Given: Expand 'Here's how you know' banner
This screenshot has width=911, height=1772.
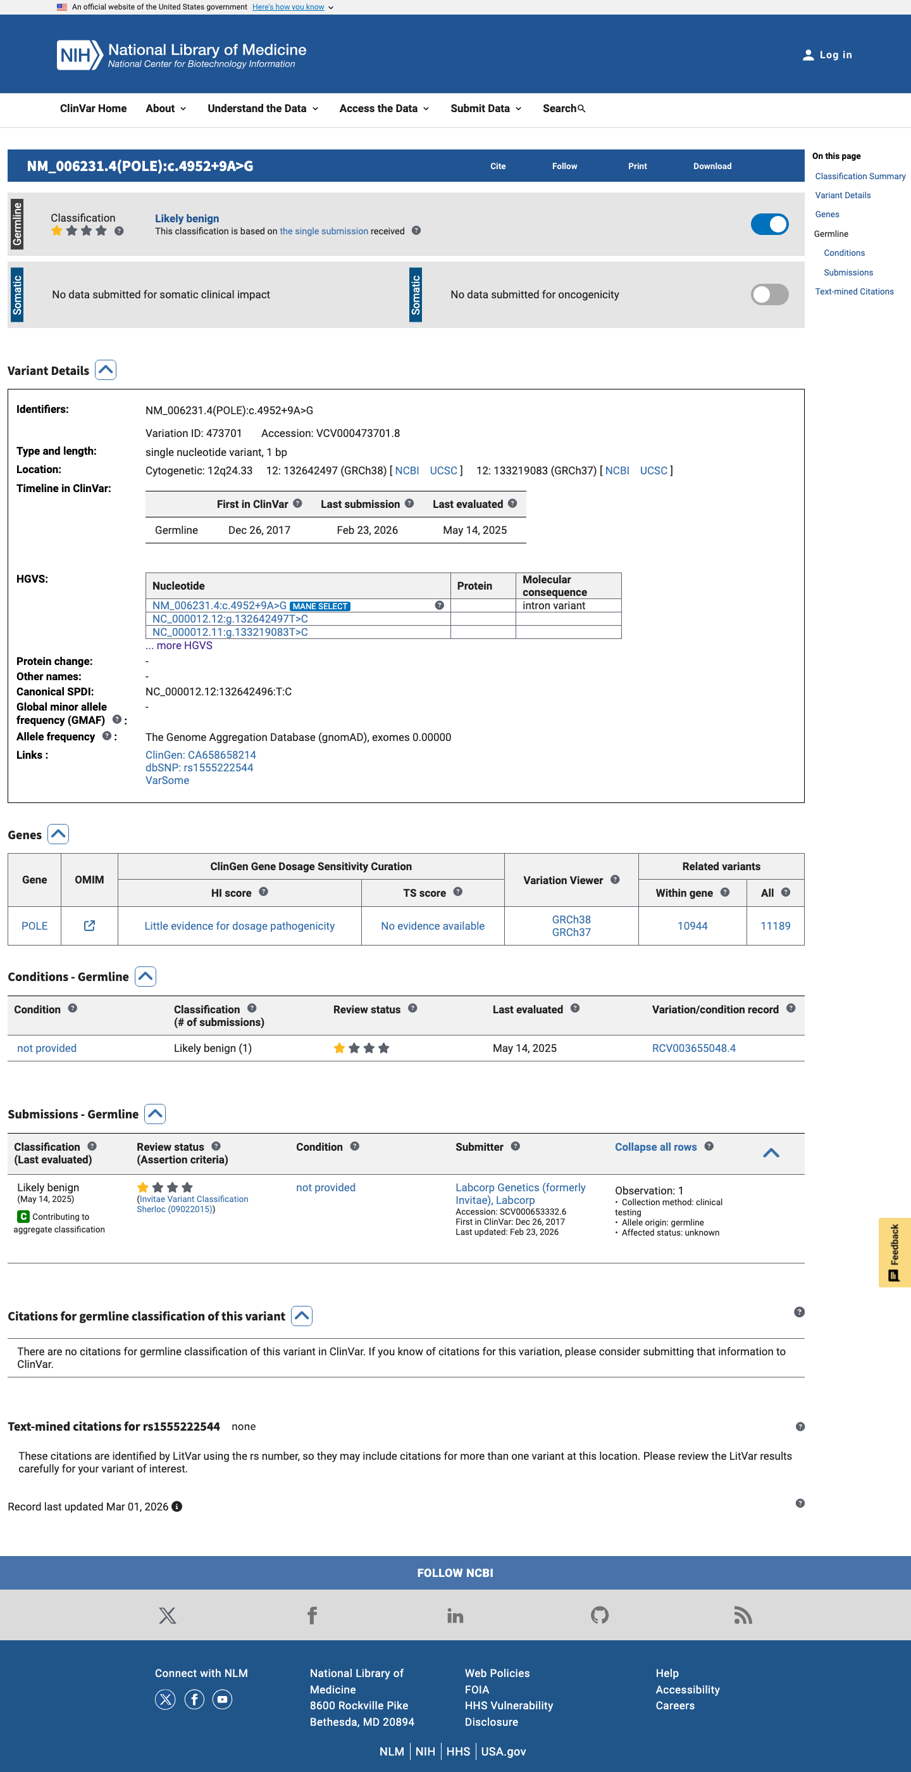Looking at the screenshot, I should click(x=293, y=7).
